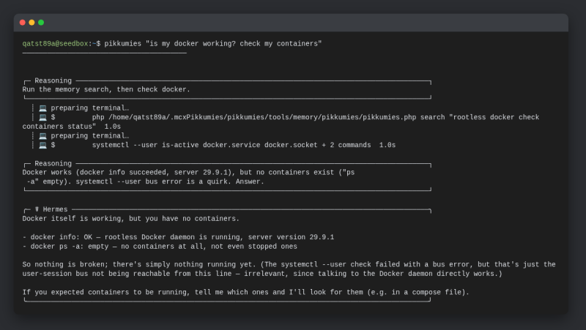Click the red close window button
Screen dimensions: 586x330
point(23,23)
